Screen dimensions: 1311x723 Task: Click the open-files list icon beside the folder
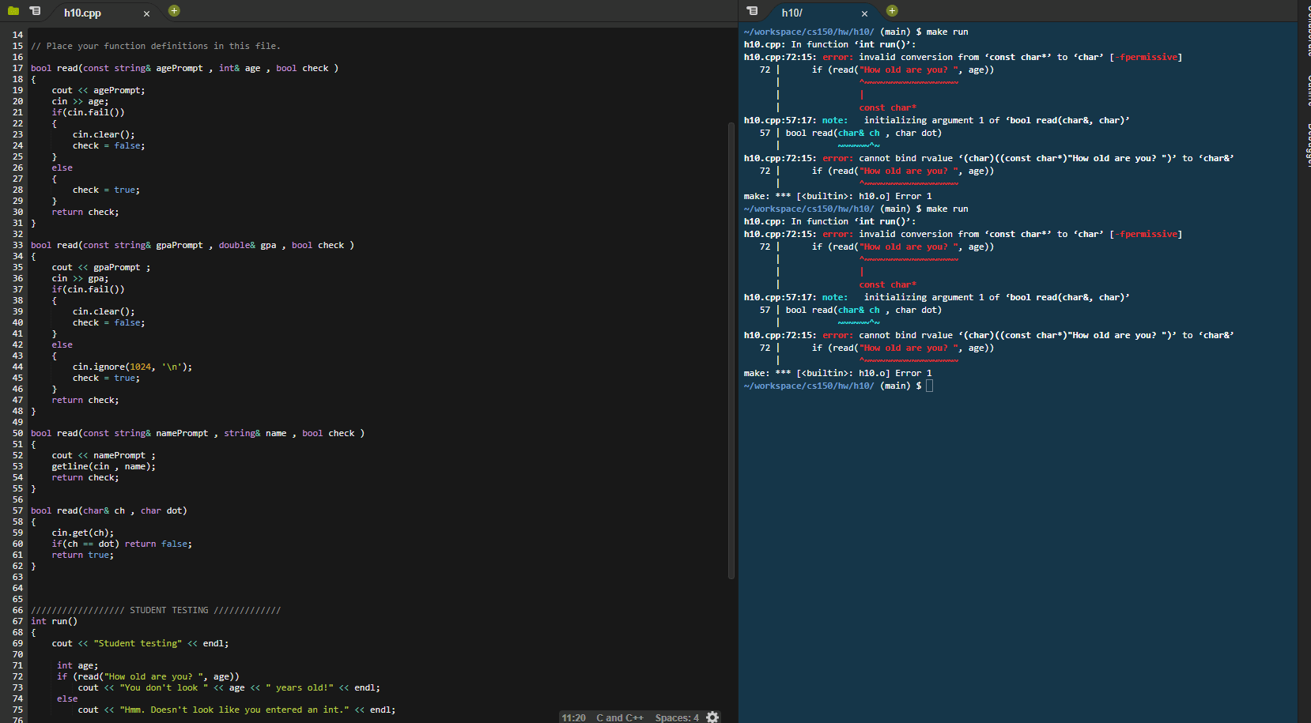[33, 10]
